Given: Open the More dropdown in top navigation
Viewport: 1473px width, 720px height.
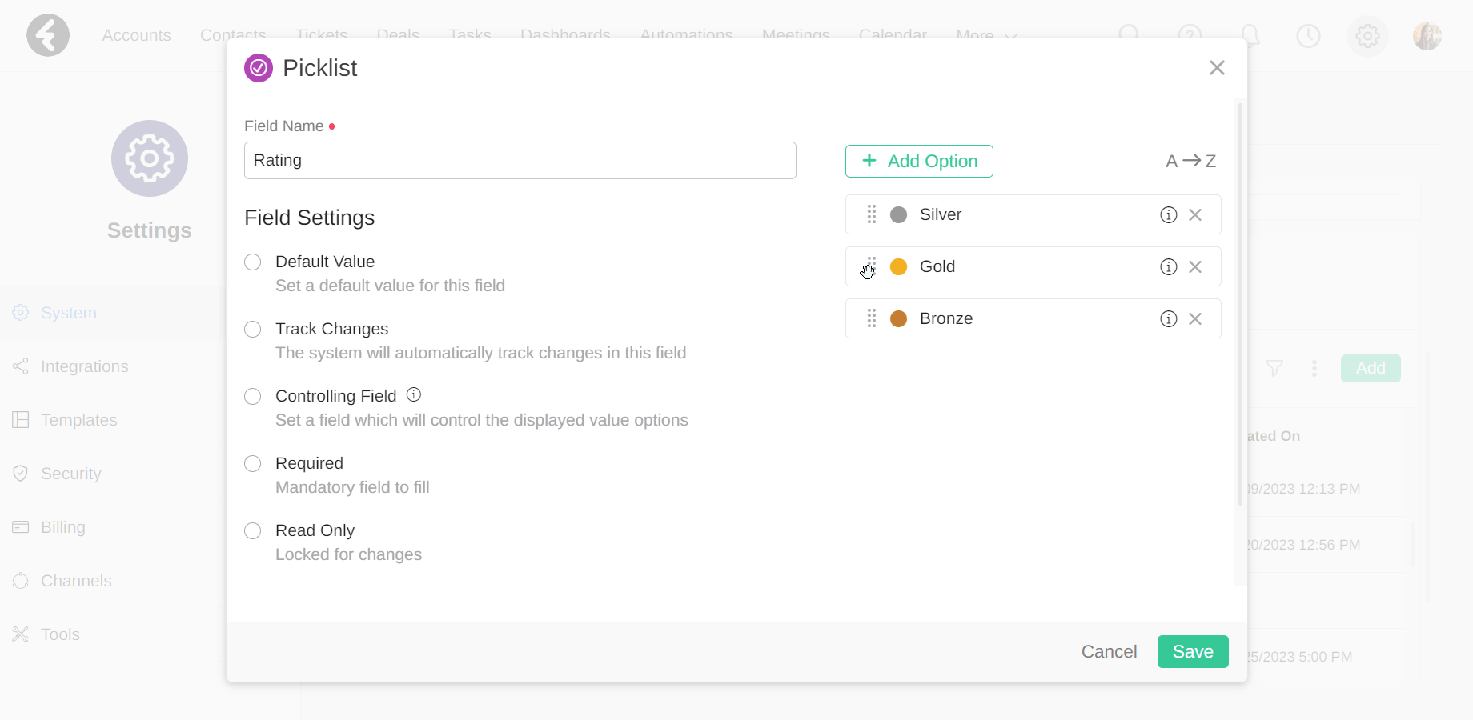Looking at the screenshot, I should [x=985, y=35].
